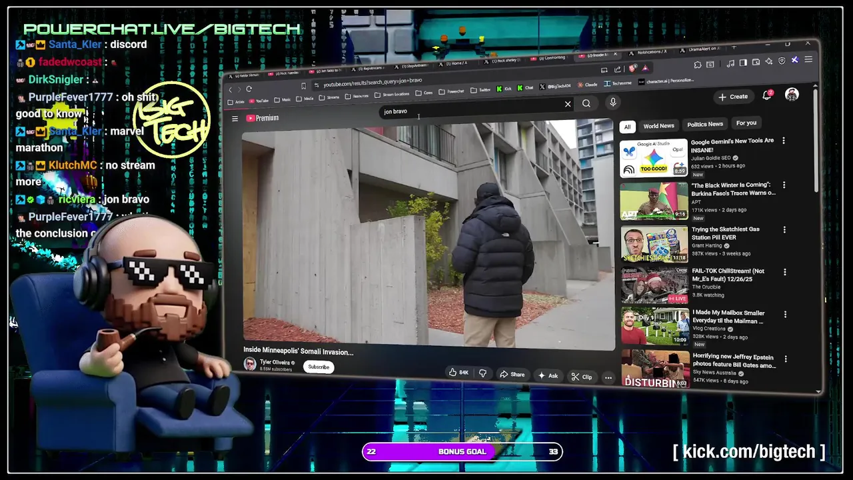Open options for Made My Mailbox Smaller video
Viewport: 853px width, 480px height.
[x=784, y=314]
